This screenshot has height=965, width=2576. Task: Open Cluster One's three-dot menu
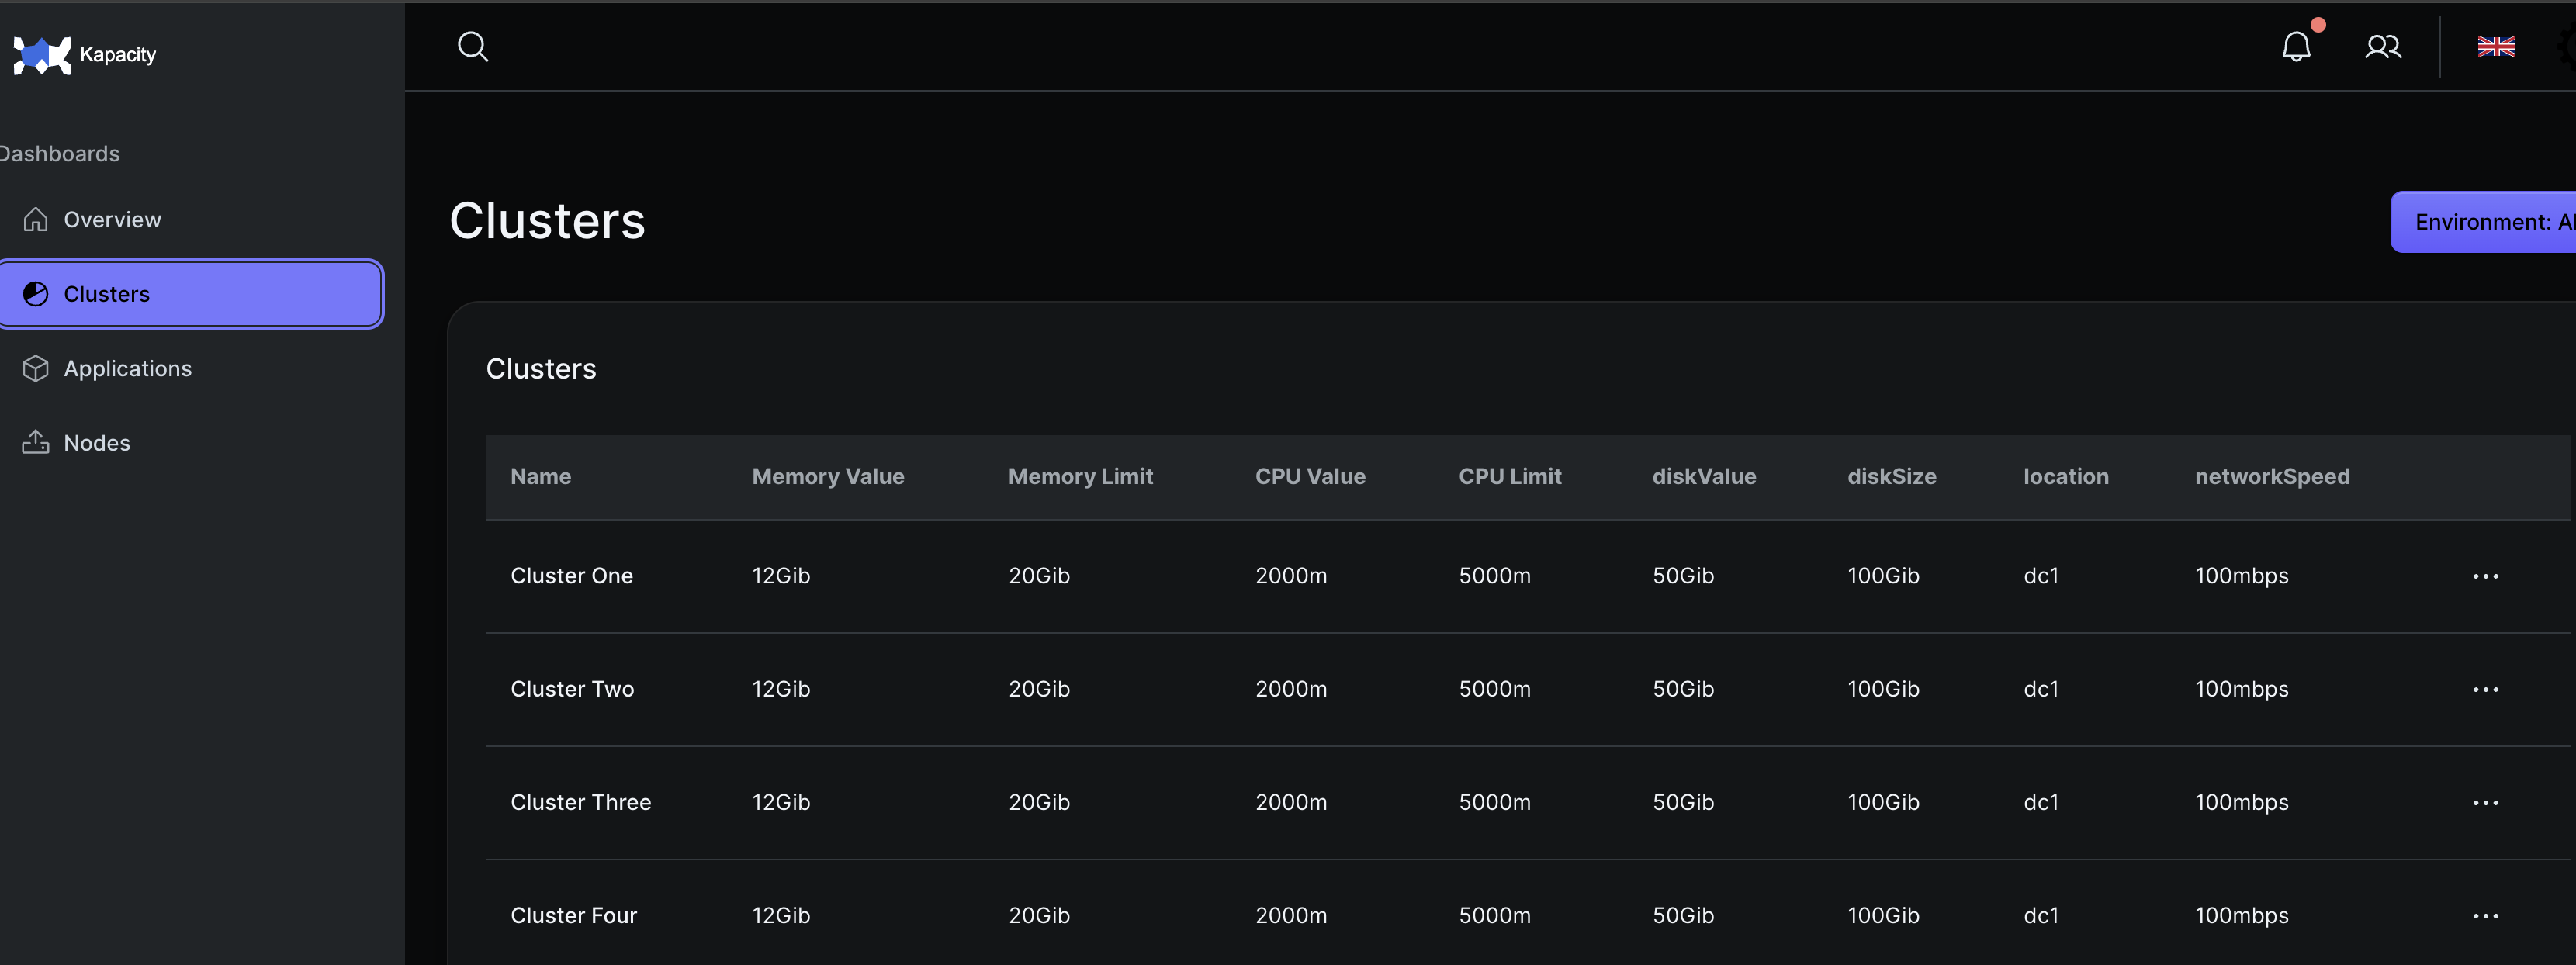click(x=2485, y=576)
